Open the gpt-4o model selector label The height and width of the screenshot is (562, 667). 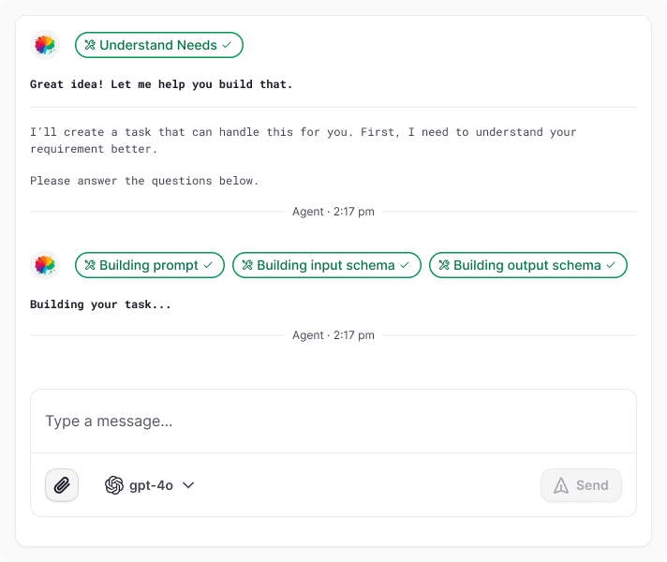pos(151,485)
